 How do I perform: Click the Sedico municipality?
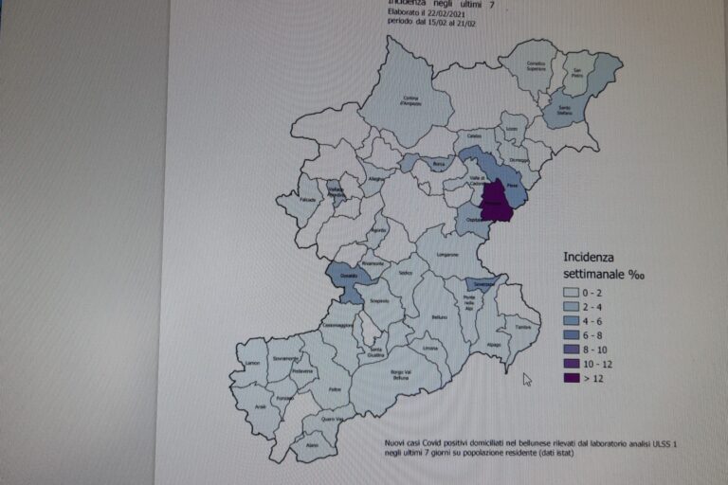(x=405, y=275)
